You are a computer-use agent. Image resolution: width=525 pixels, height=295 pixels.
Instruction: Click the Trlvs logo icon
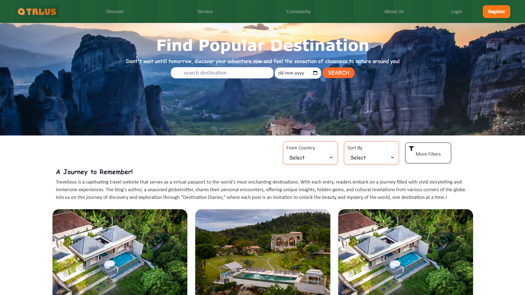pyautogui.click(x=37, y=11)
